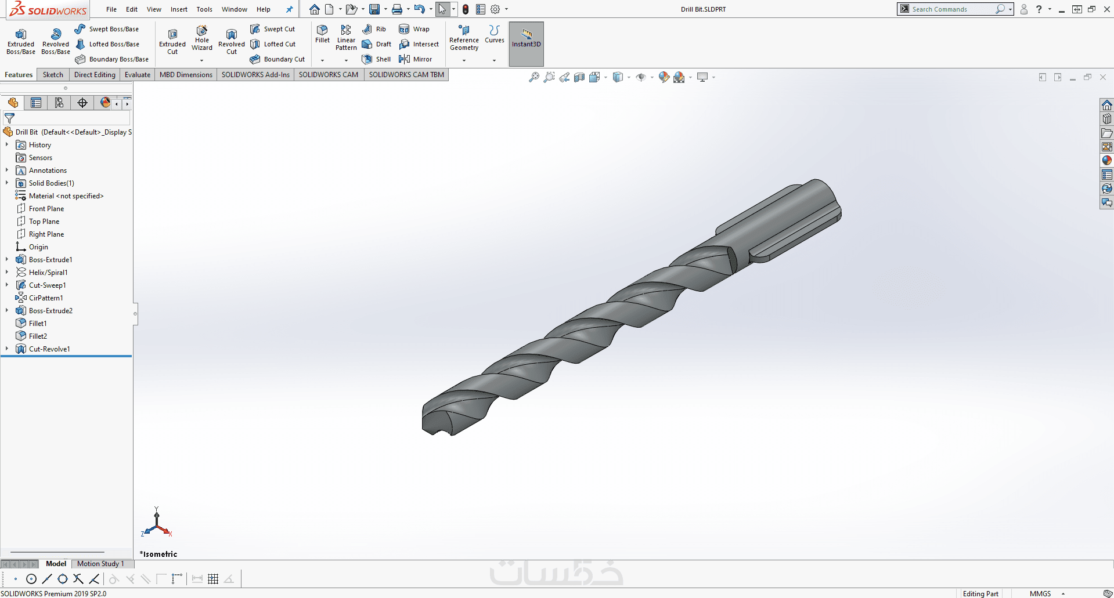Expand the Cut-Sweep1 feature
The height and width of the screenshot is (598, 1114).
tap(7, 285)
